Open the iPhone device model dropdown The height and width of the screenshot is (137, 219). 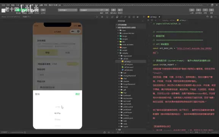click(x=11, y=17)
